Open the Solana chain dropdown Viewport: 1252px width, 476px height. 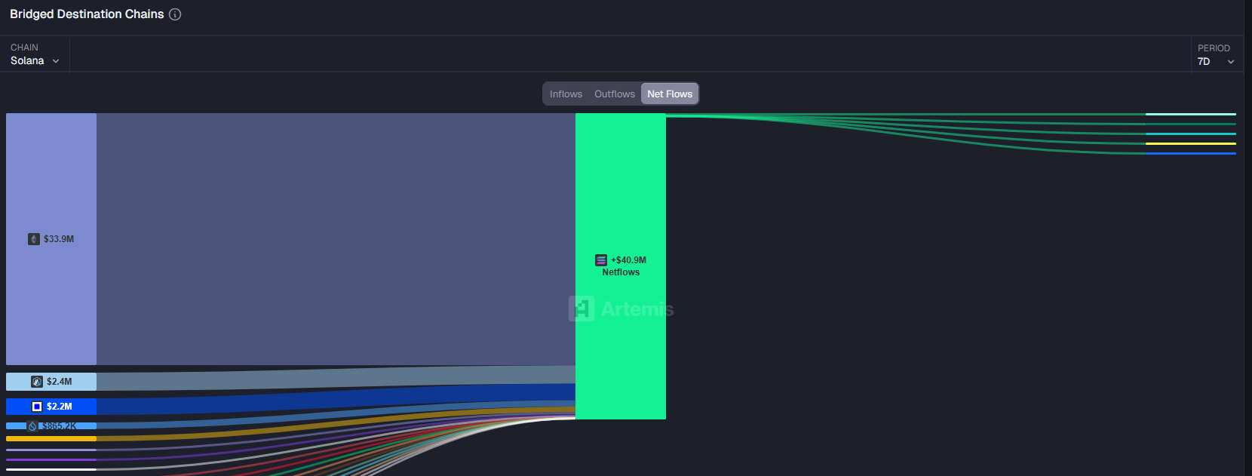[35, 60]
